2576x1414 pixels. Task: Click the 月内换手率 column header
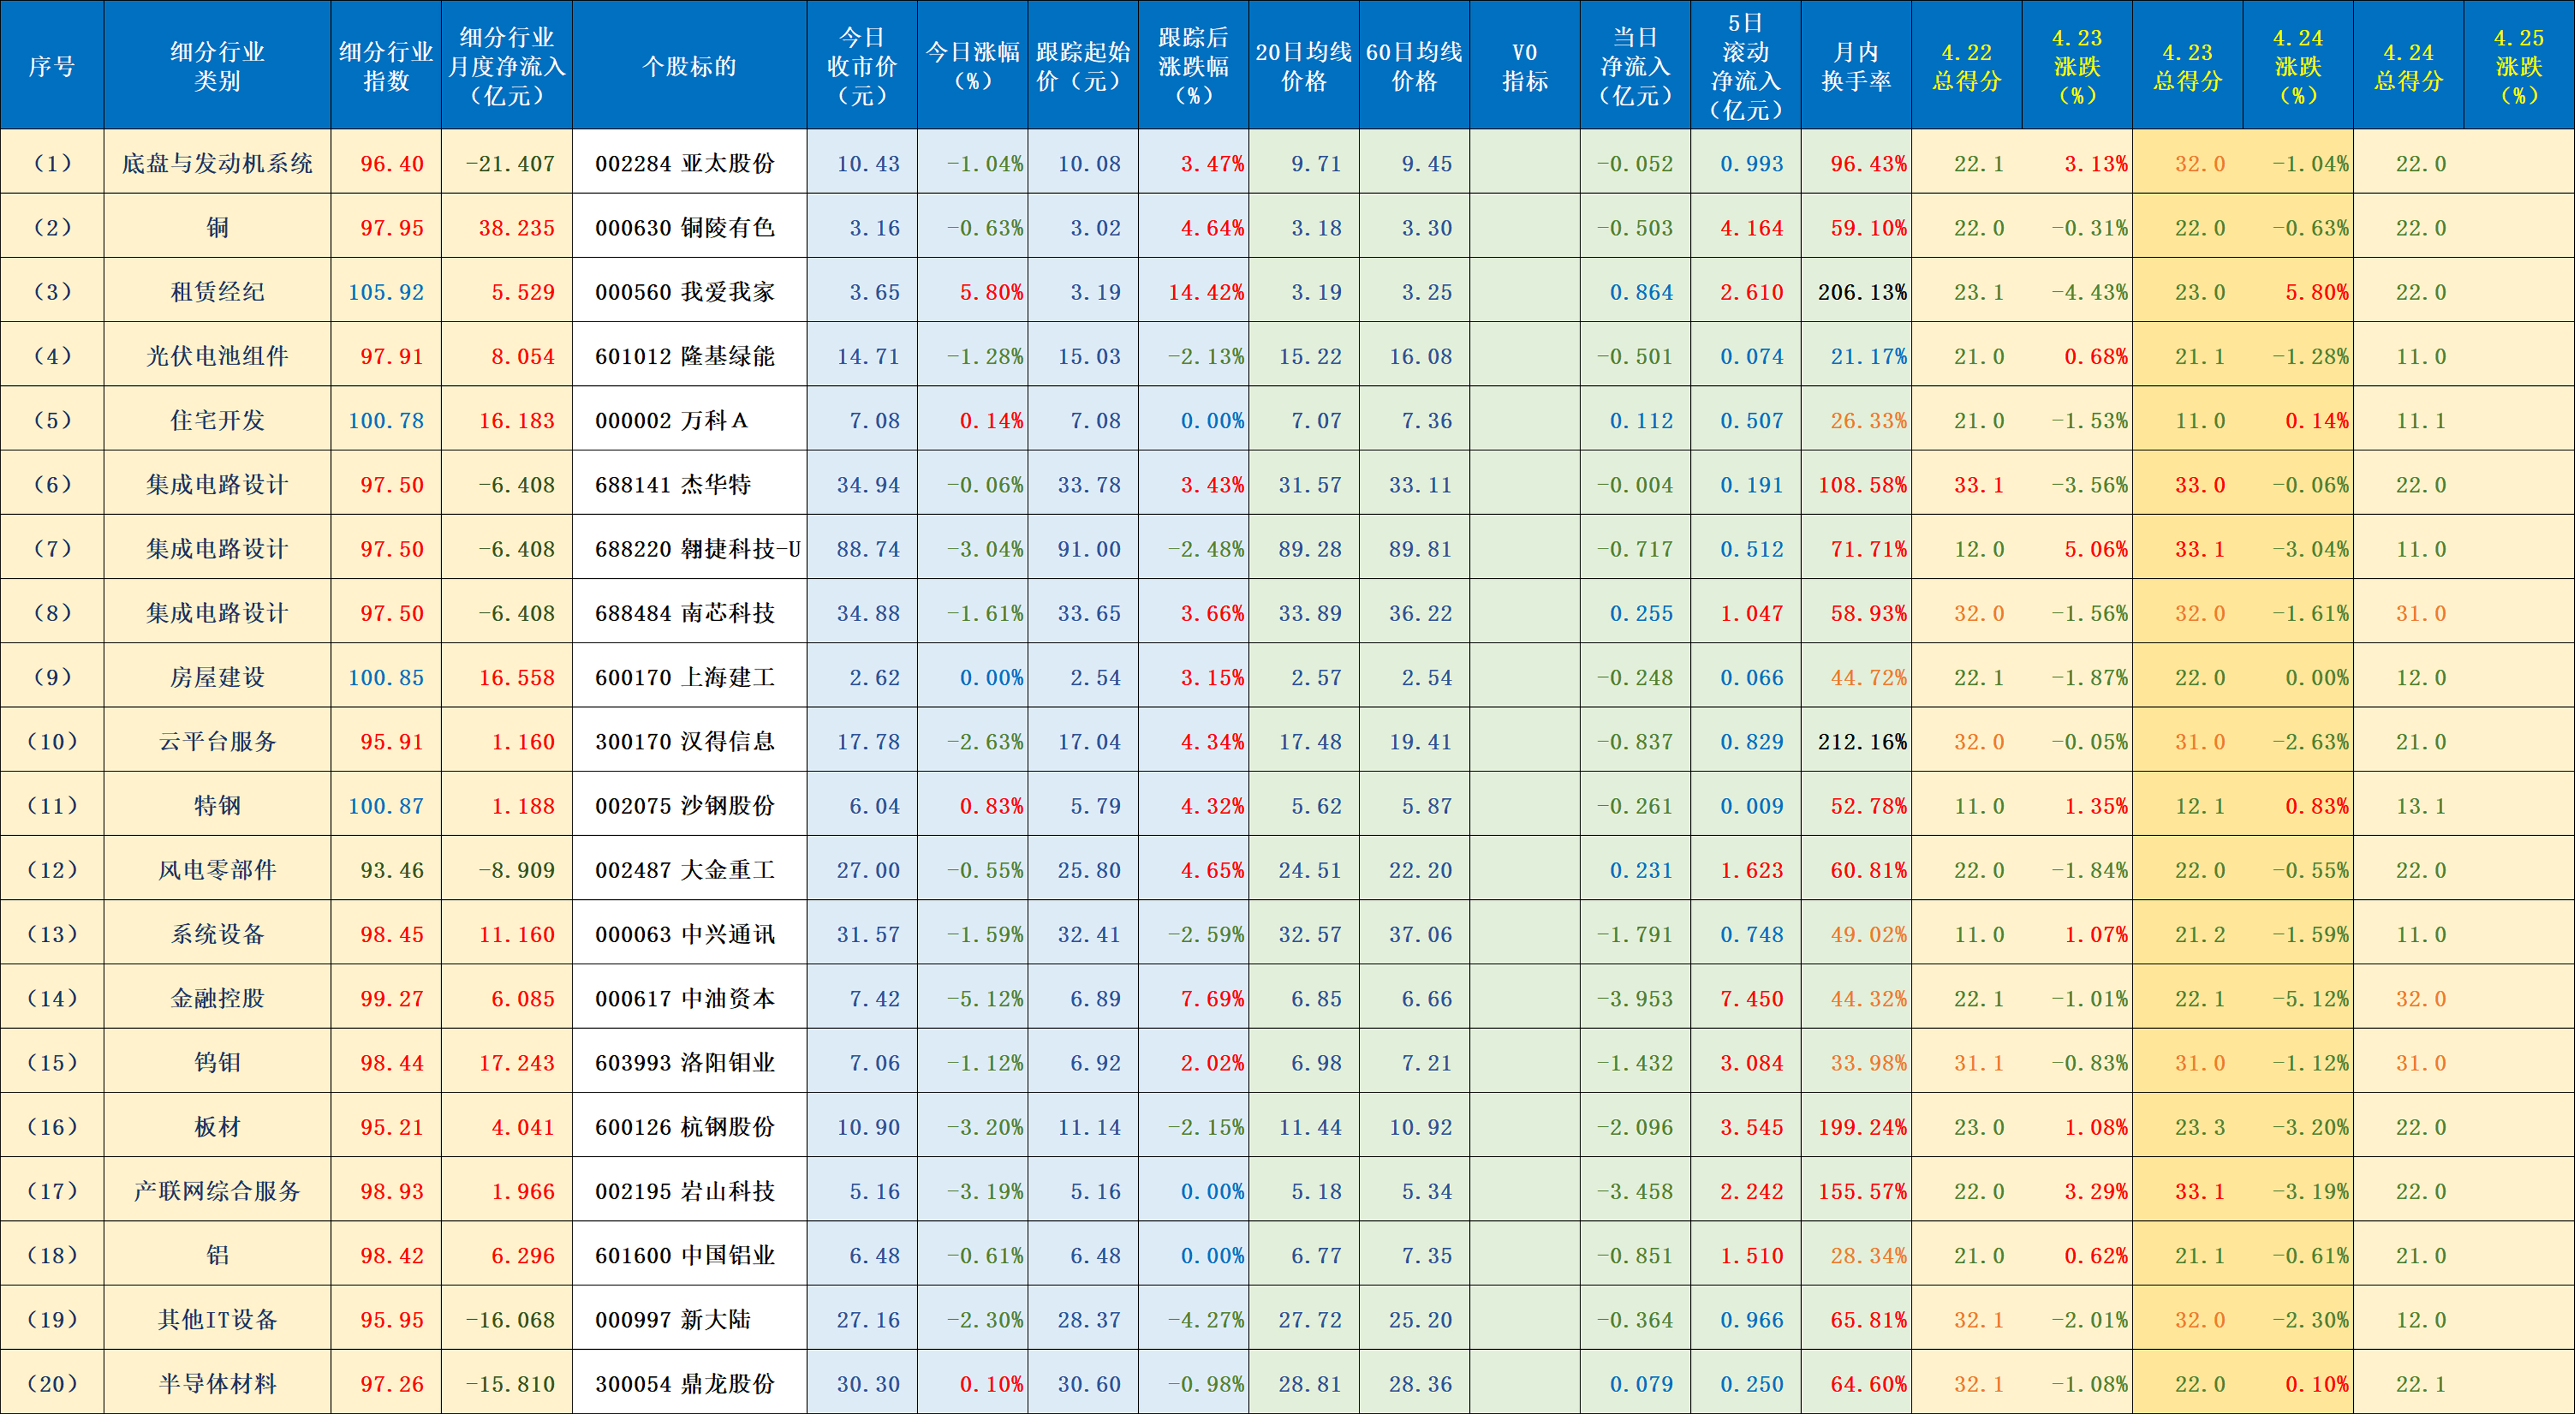[x=1856, y=65]
